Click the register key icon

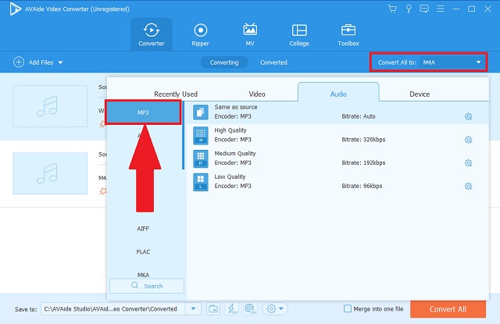409,9
